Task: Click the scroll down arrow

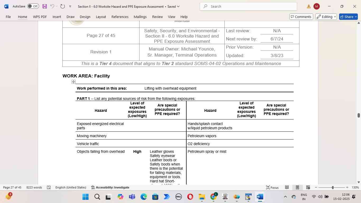Action: pos(359,182)
